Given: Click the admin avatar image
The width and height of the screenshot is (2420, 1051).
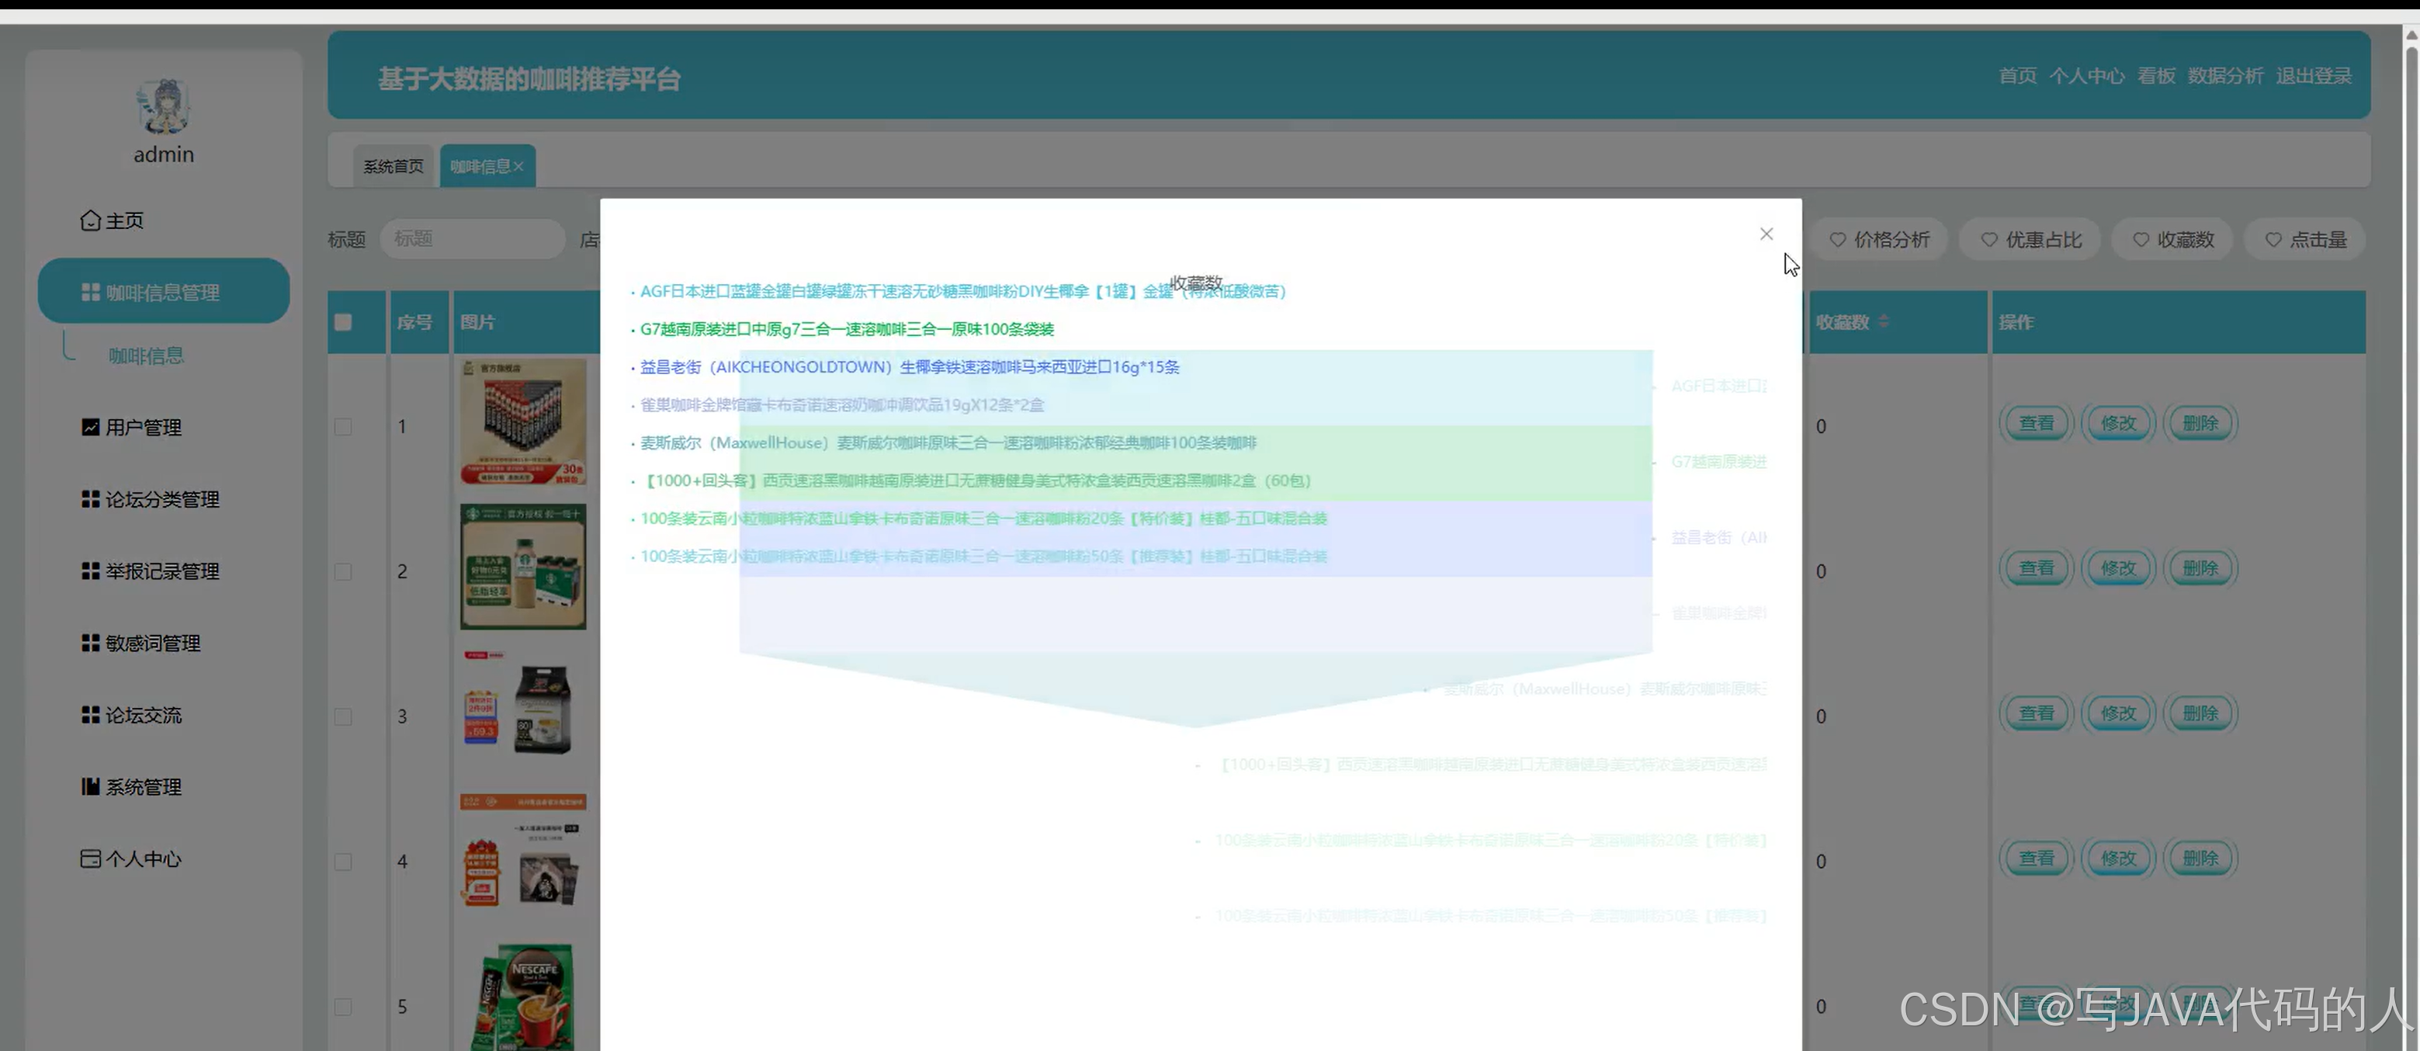Looking at the screenshot, I should [x=164, y=106].
